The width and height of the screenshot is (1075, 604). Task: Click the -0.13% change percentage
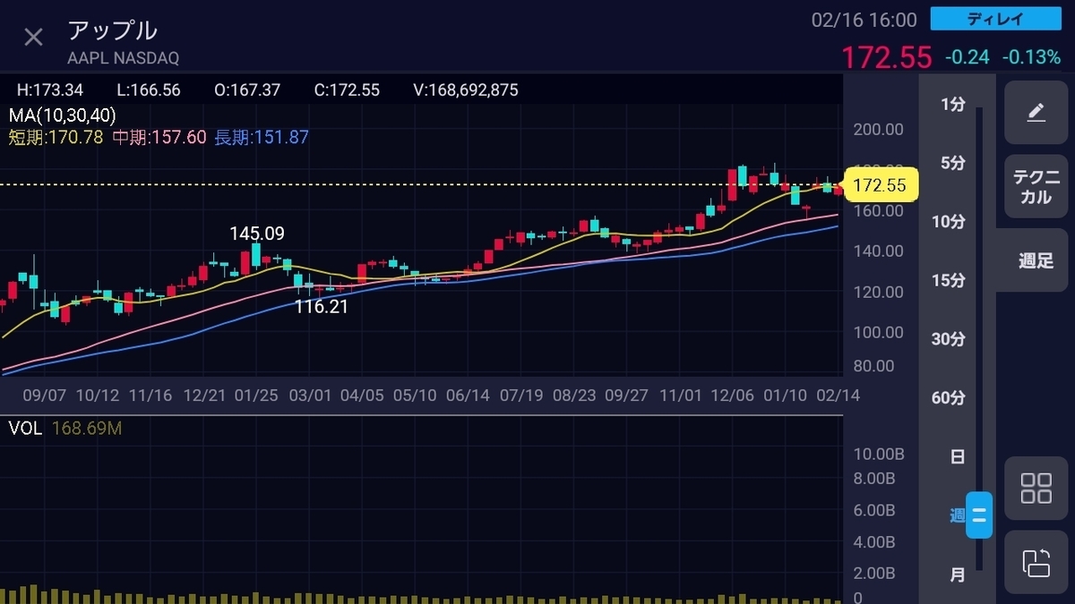(x=1031, y=57)
